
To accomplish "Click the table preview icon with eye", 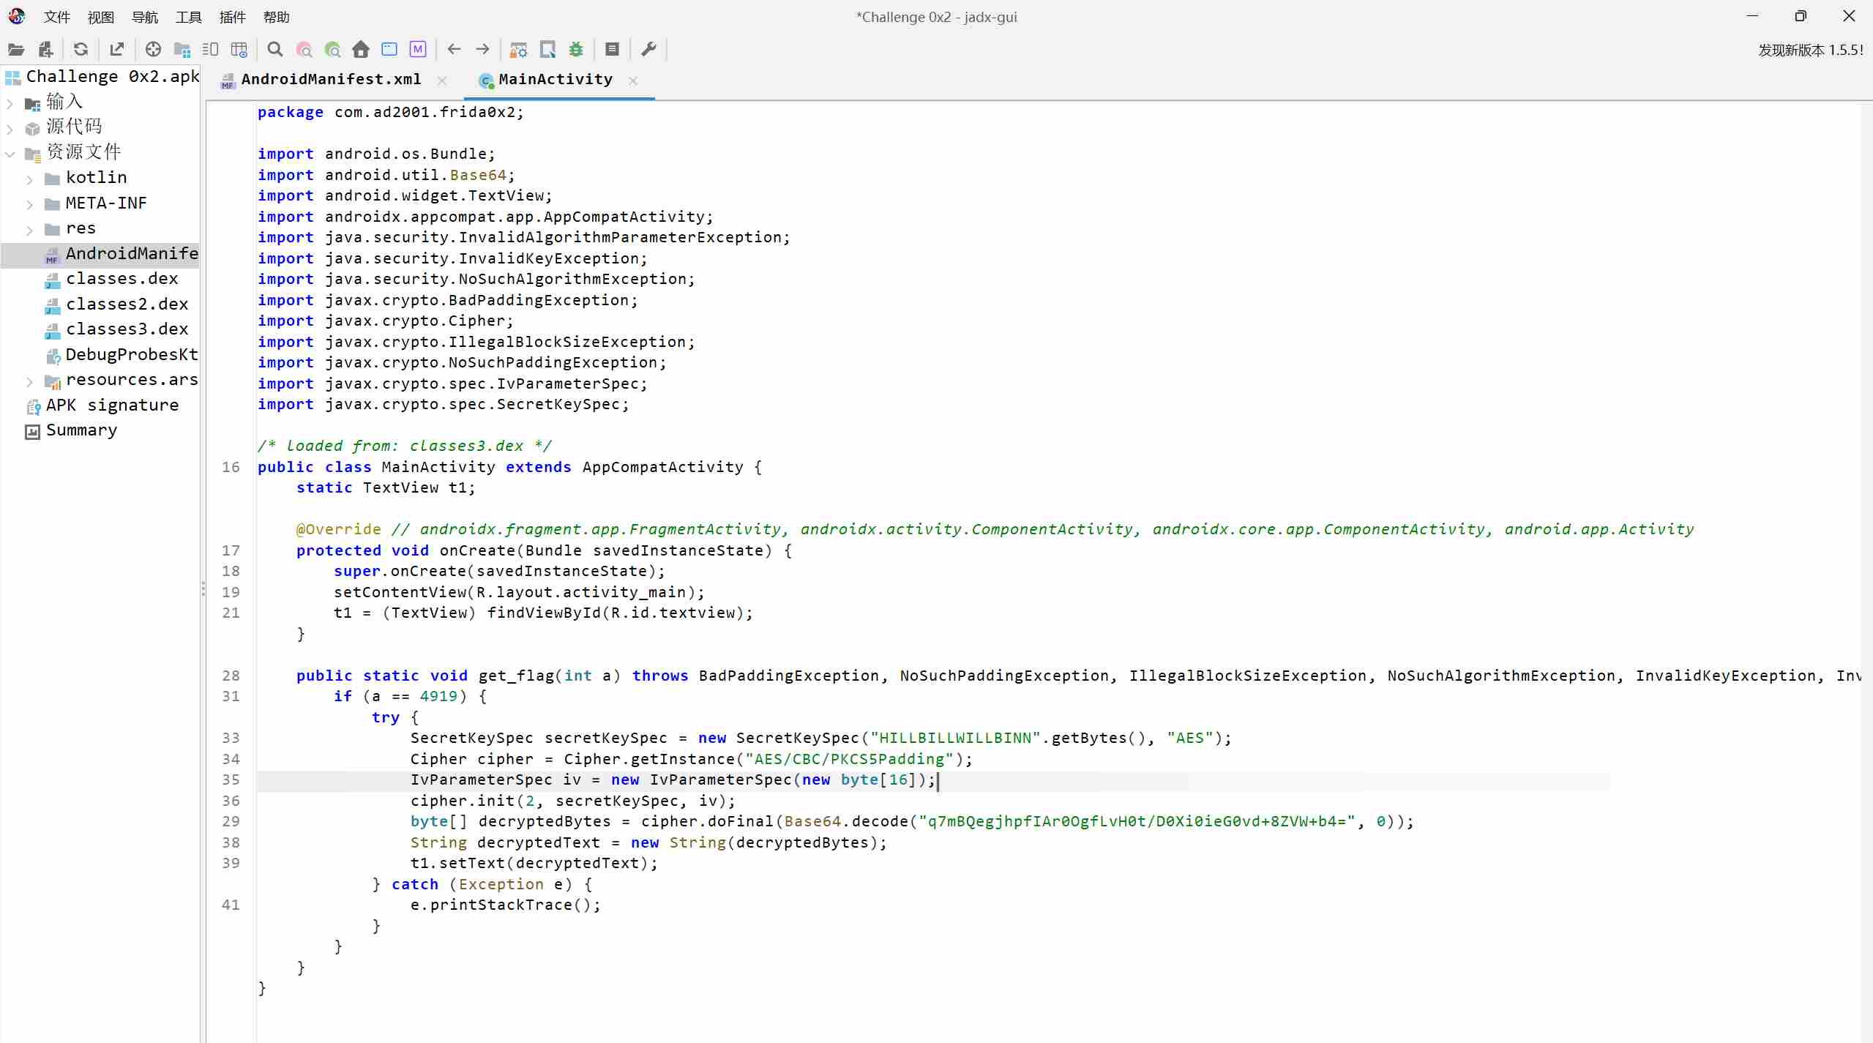I will pos(239,50).
